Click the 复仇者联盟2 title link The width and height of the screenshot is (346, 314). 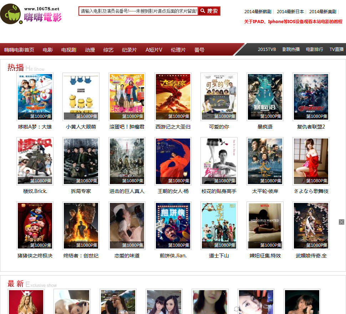click(x=311, y=127)
